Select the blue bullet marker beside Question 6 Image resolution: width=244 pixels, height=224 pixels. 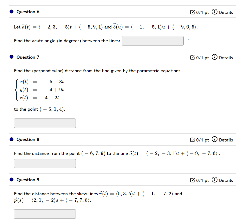pos(11,11)
